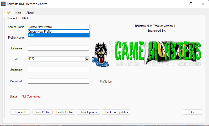Click into the Password input field

tap(58, 81)
